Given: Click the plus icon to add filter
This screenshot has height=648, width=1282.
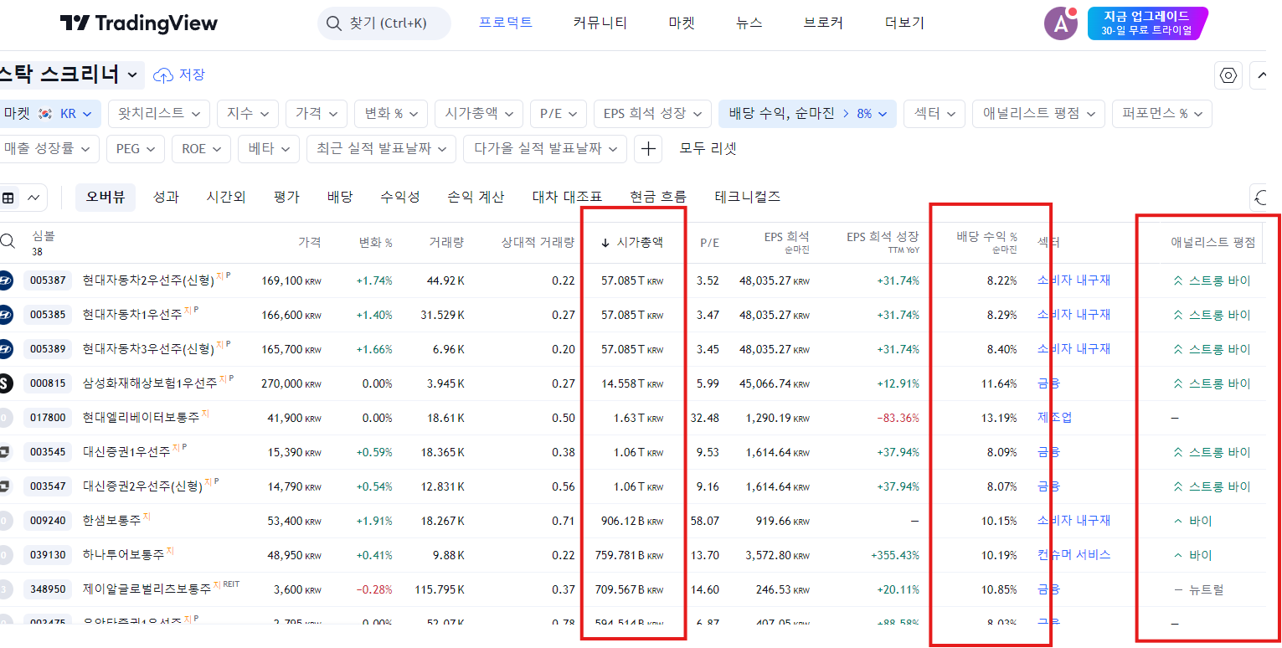Looking at the screenshot, I should coord(648,149).
